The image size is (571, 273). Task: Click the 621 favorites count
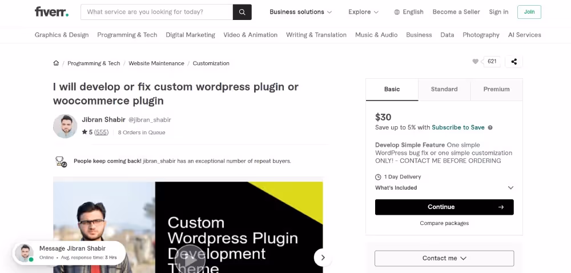492,62
